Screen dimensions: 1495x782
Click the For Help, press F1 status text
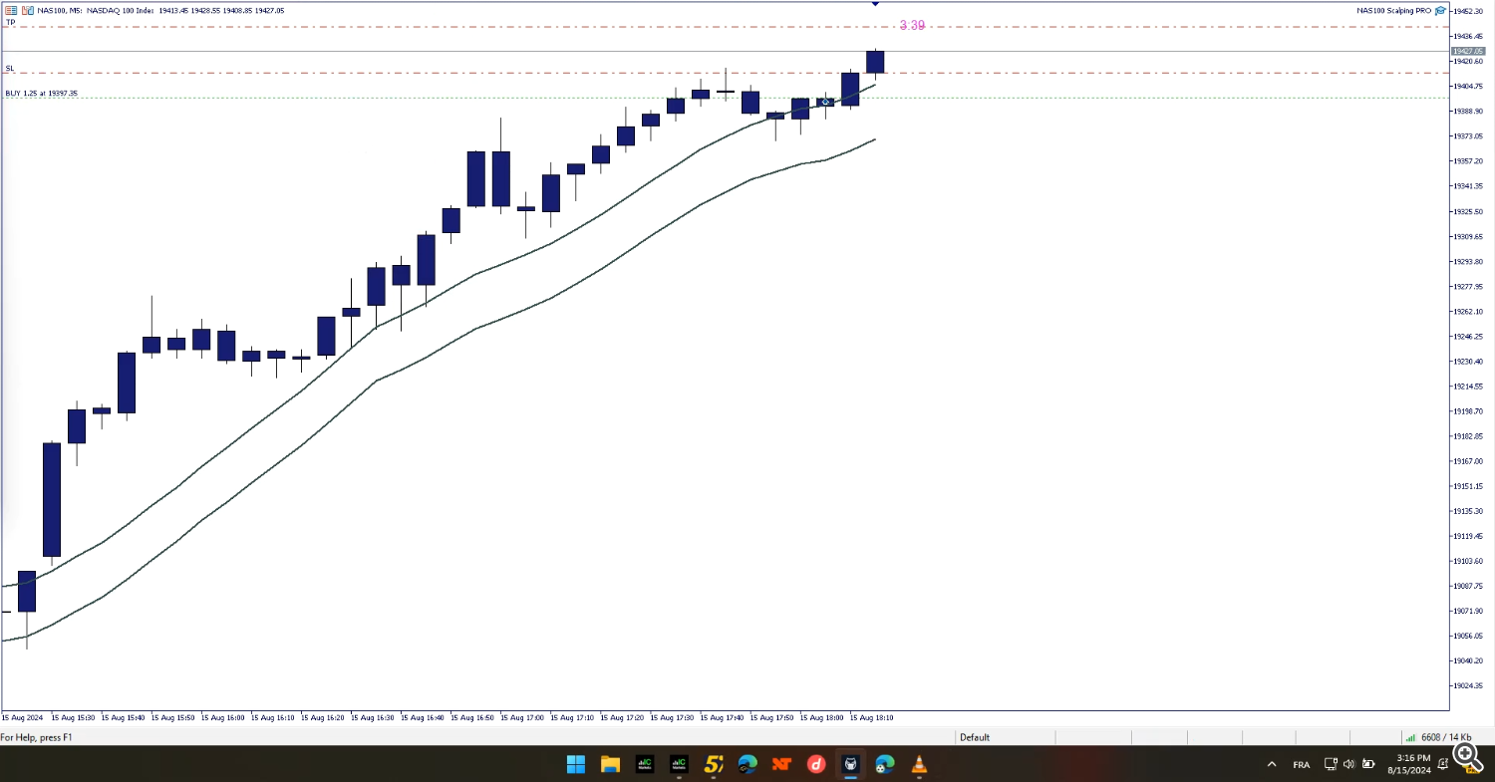coord(36,738)
